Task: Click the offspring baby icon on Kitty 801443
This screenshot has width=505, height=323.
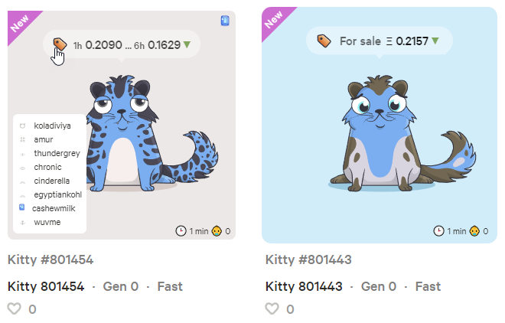Action: (x=474, y=230)
